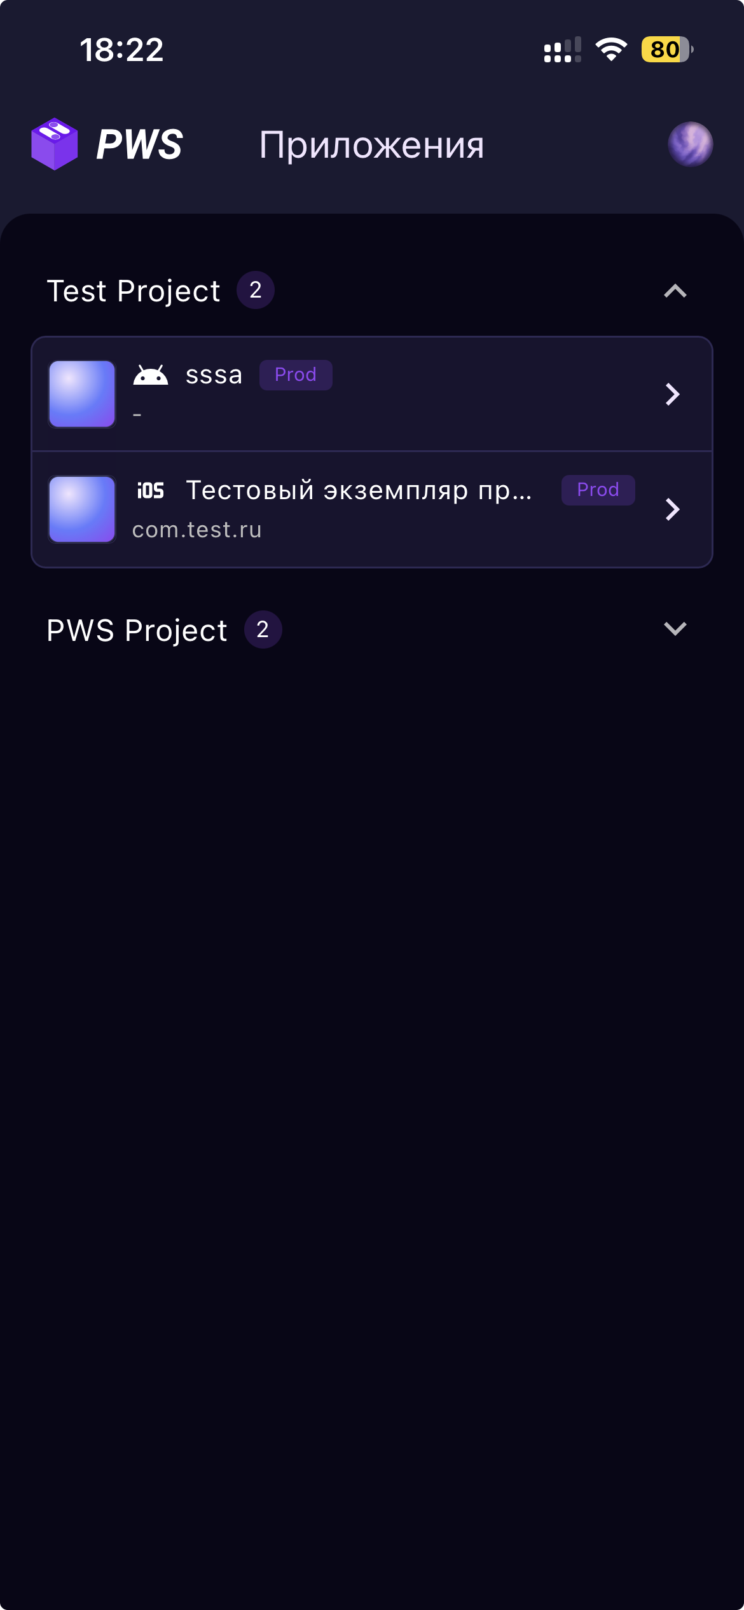Collapse the Test Project section
The image size is (744, 1610).
pyautogui.click(x=675, y=291)
